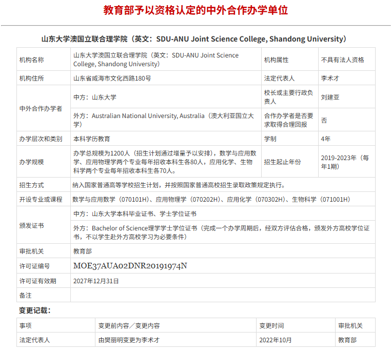Select the 中方：山东大学本科毕业证书、学士学位证书 cell
This screenshot has height=351, width=391.
pos(223,213)
